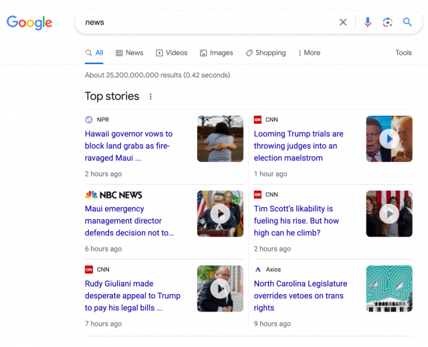
Task: Open the Axios teal illustration thumbnail
Action: pyautogui.click(x=389, y=289)
